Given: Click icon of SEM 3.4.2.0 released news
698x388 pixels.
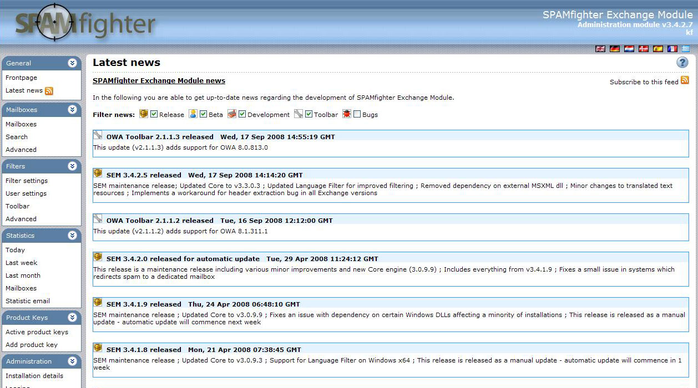Looking at the screenshot, I should (x=98, y=257).
